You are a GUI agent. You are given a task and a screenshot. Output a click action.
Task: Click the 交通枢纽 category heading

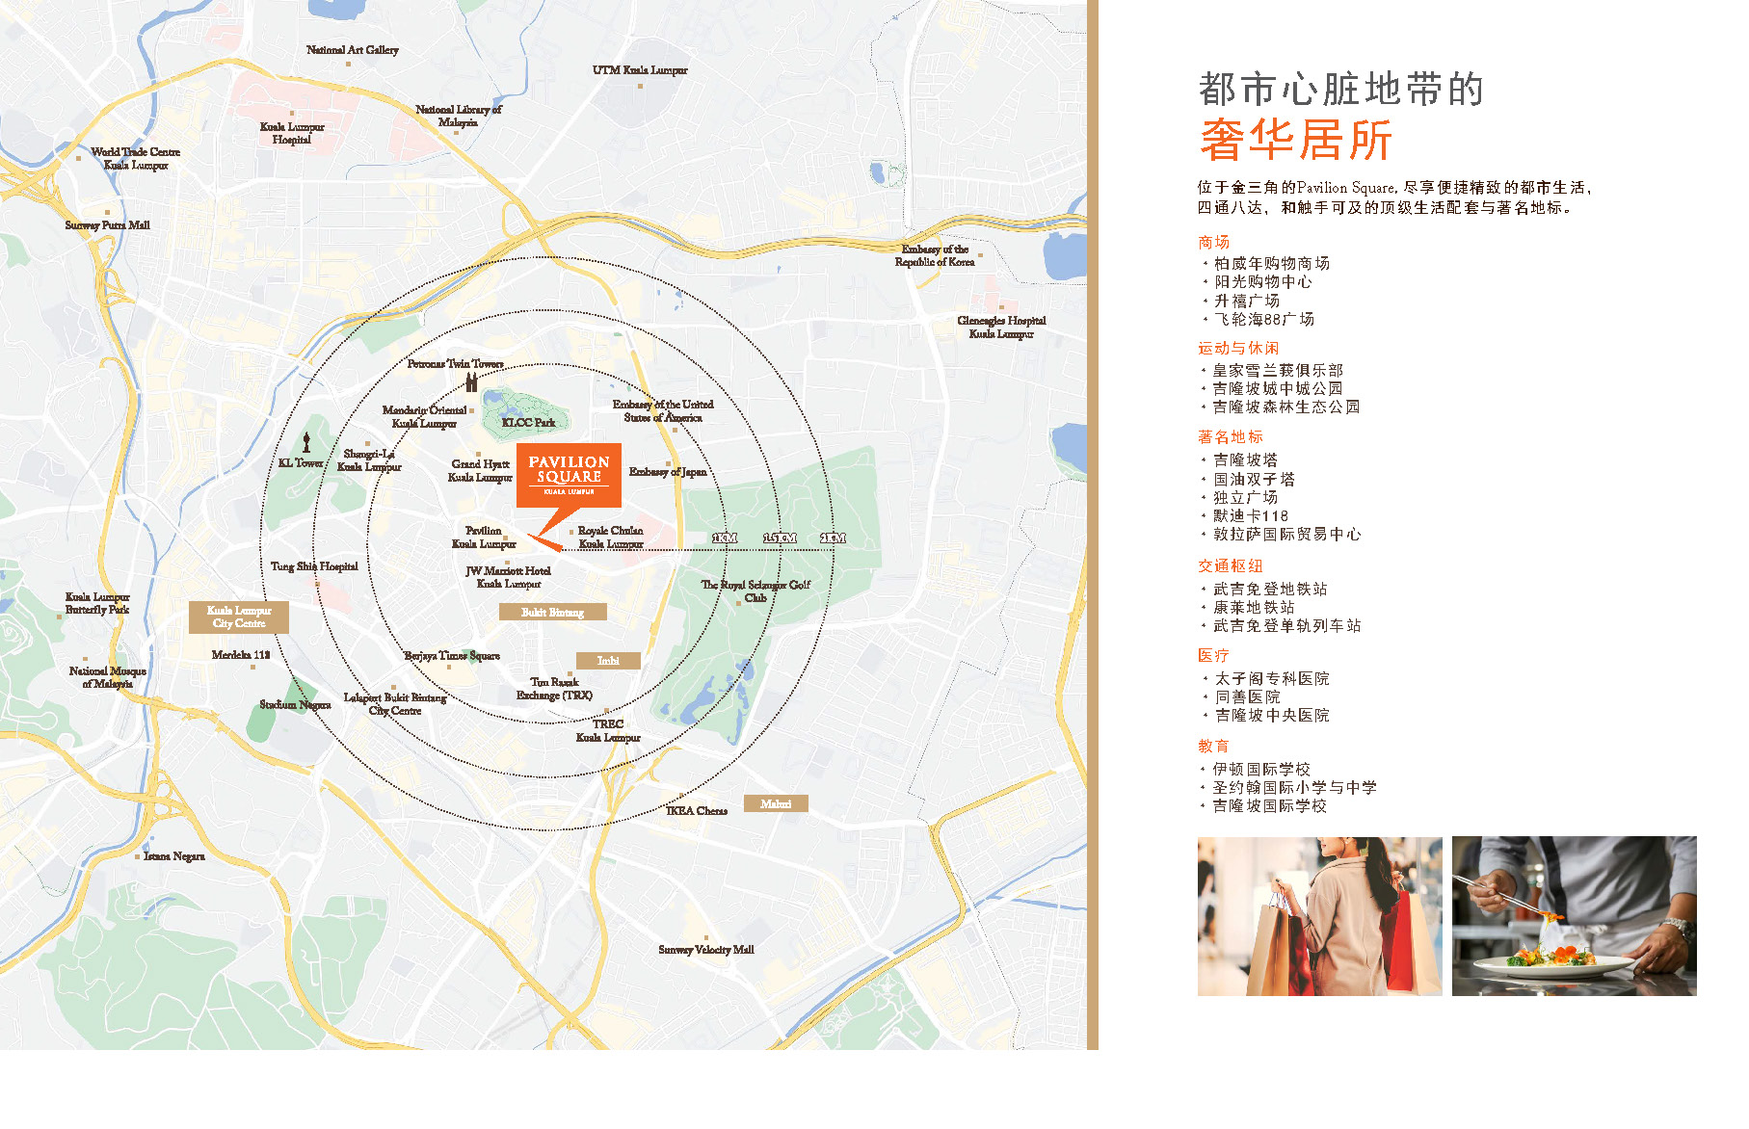tap(1231, 566)
